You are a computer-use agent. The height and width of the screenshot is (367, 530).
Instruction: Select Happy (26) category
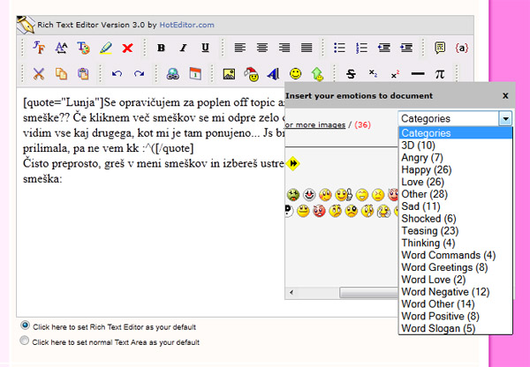tap(425, 169)
